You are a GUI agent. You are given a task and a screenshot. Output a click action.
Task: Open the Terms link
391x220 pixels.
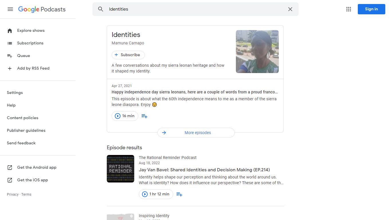coord(26,195)
